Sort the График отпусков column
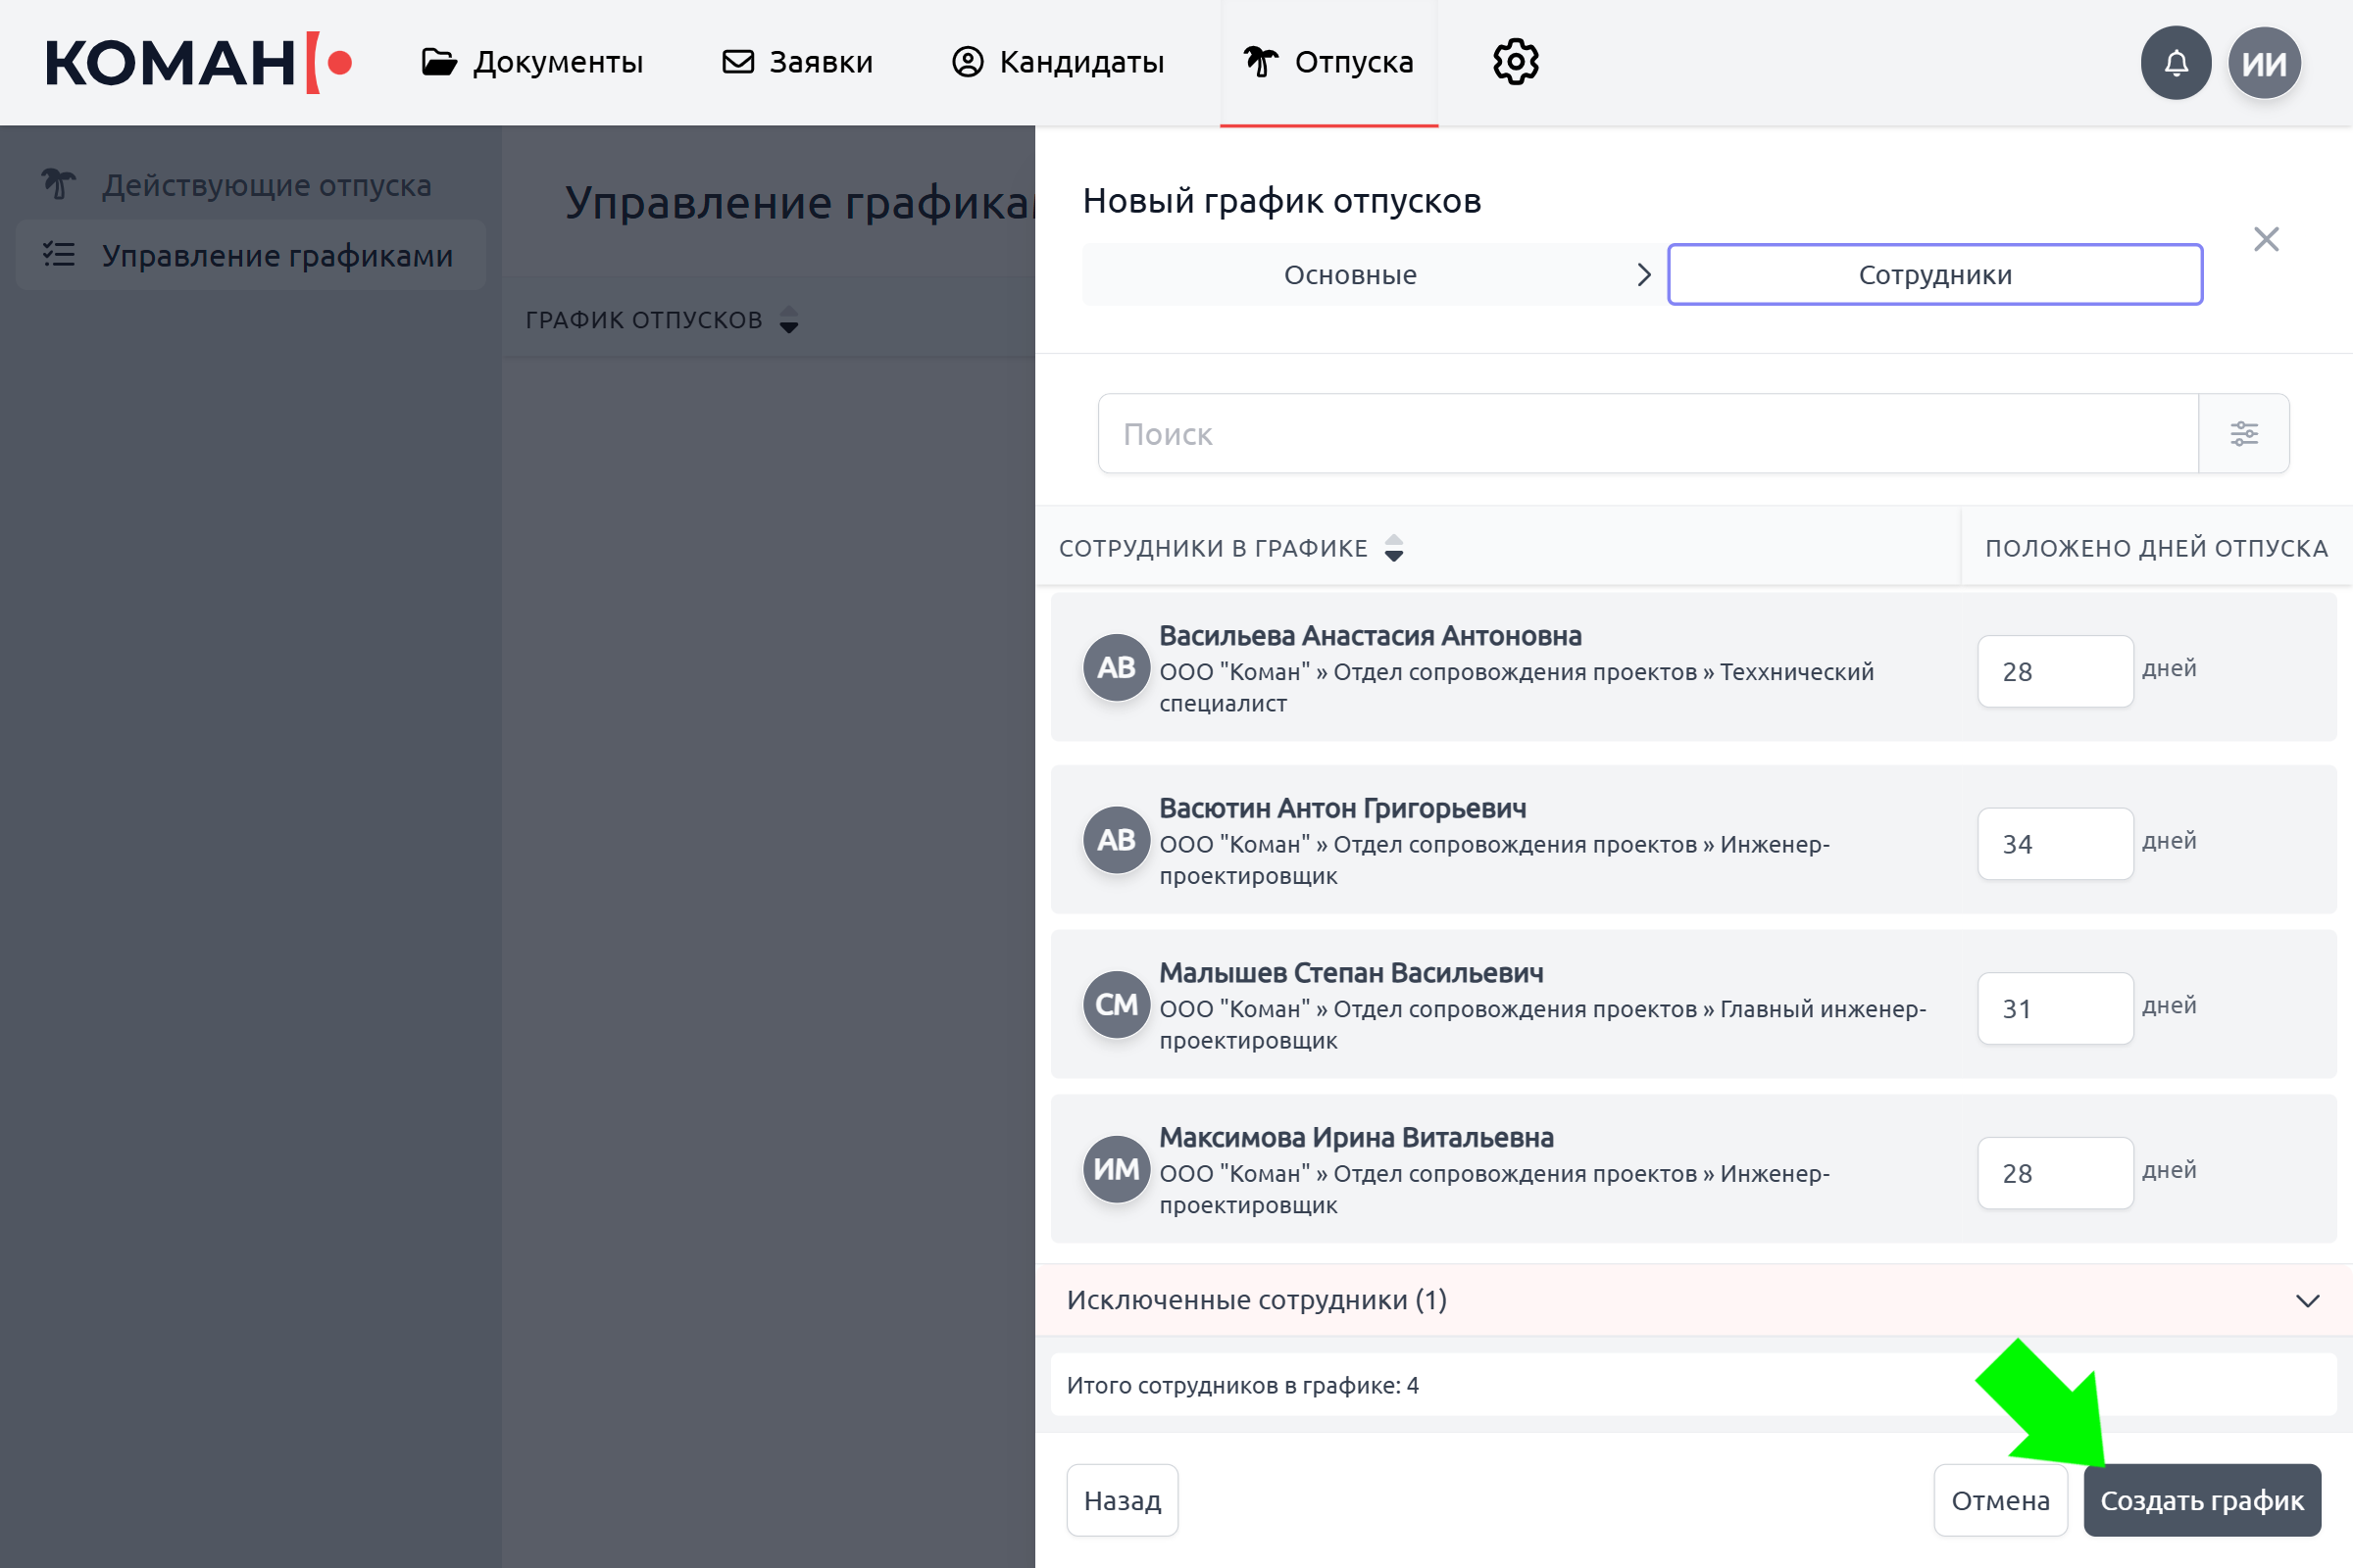The height and width of the screenshot is (1568, 2353). (788, 320)
